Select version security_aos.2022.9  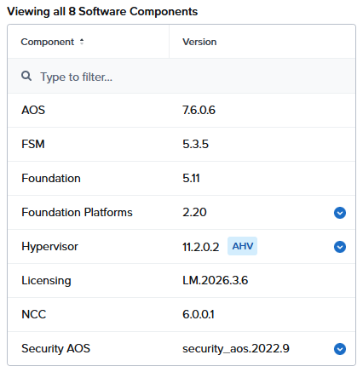click(x=236, y=349)
